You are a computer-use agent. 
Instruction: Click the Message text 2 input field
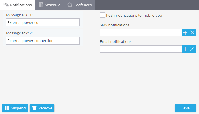pyautogui.click(x=43, y=41)
